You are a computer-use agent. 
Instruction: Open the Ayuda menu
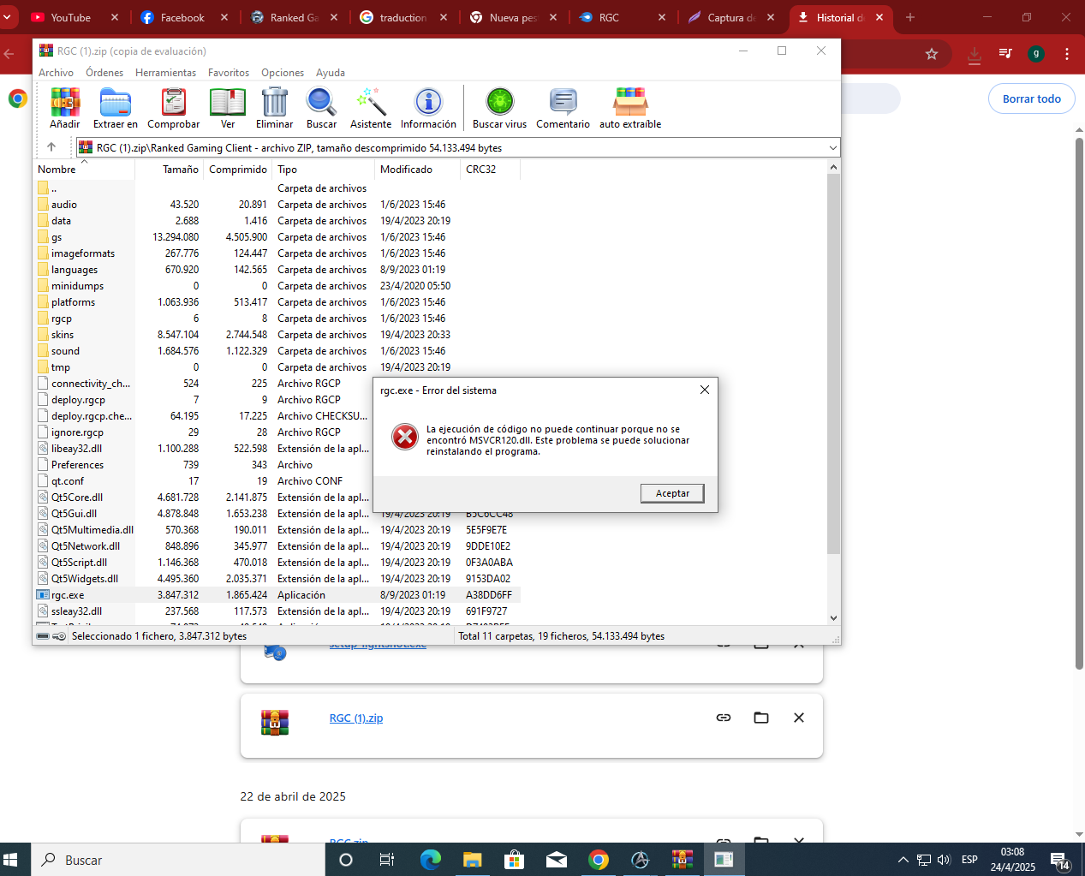tap(331, 73)
